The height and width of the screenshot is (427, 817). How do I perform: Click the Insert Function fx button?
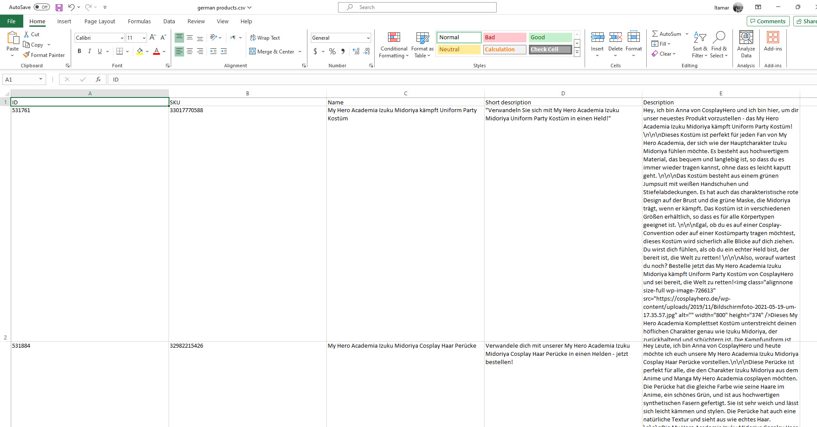click(98, 79)
